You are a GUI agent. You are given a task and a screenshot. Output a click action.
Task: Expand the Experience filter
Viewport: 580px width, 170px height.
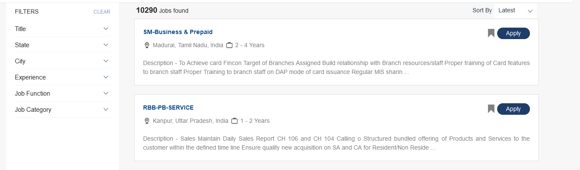coord(106,77)
